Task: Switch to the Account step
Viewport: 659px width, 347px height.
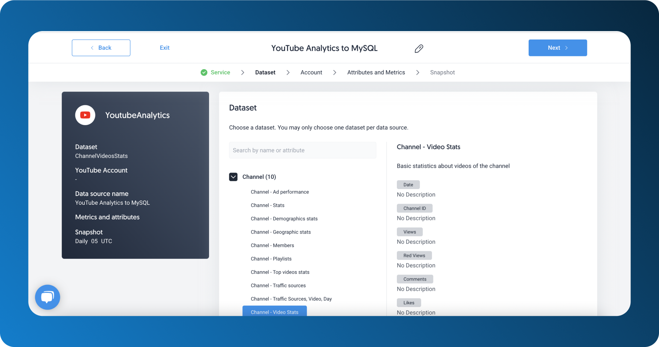Action: (311, 72)
